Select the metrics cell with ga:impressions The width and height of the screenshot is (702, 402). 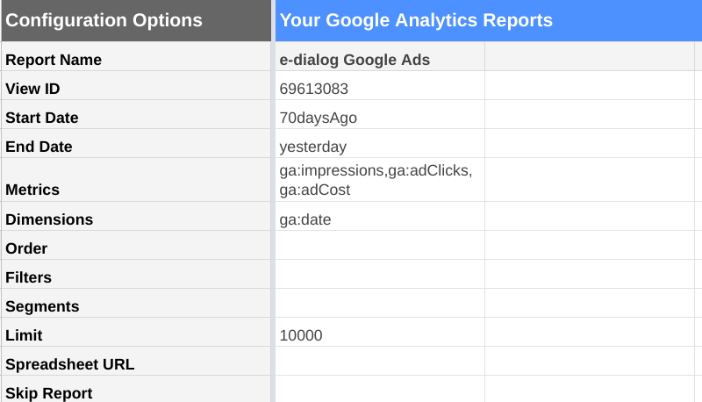[379, 180]
